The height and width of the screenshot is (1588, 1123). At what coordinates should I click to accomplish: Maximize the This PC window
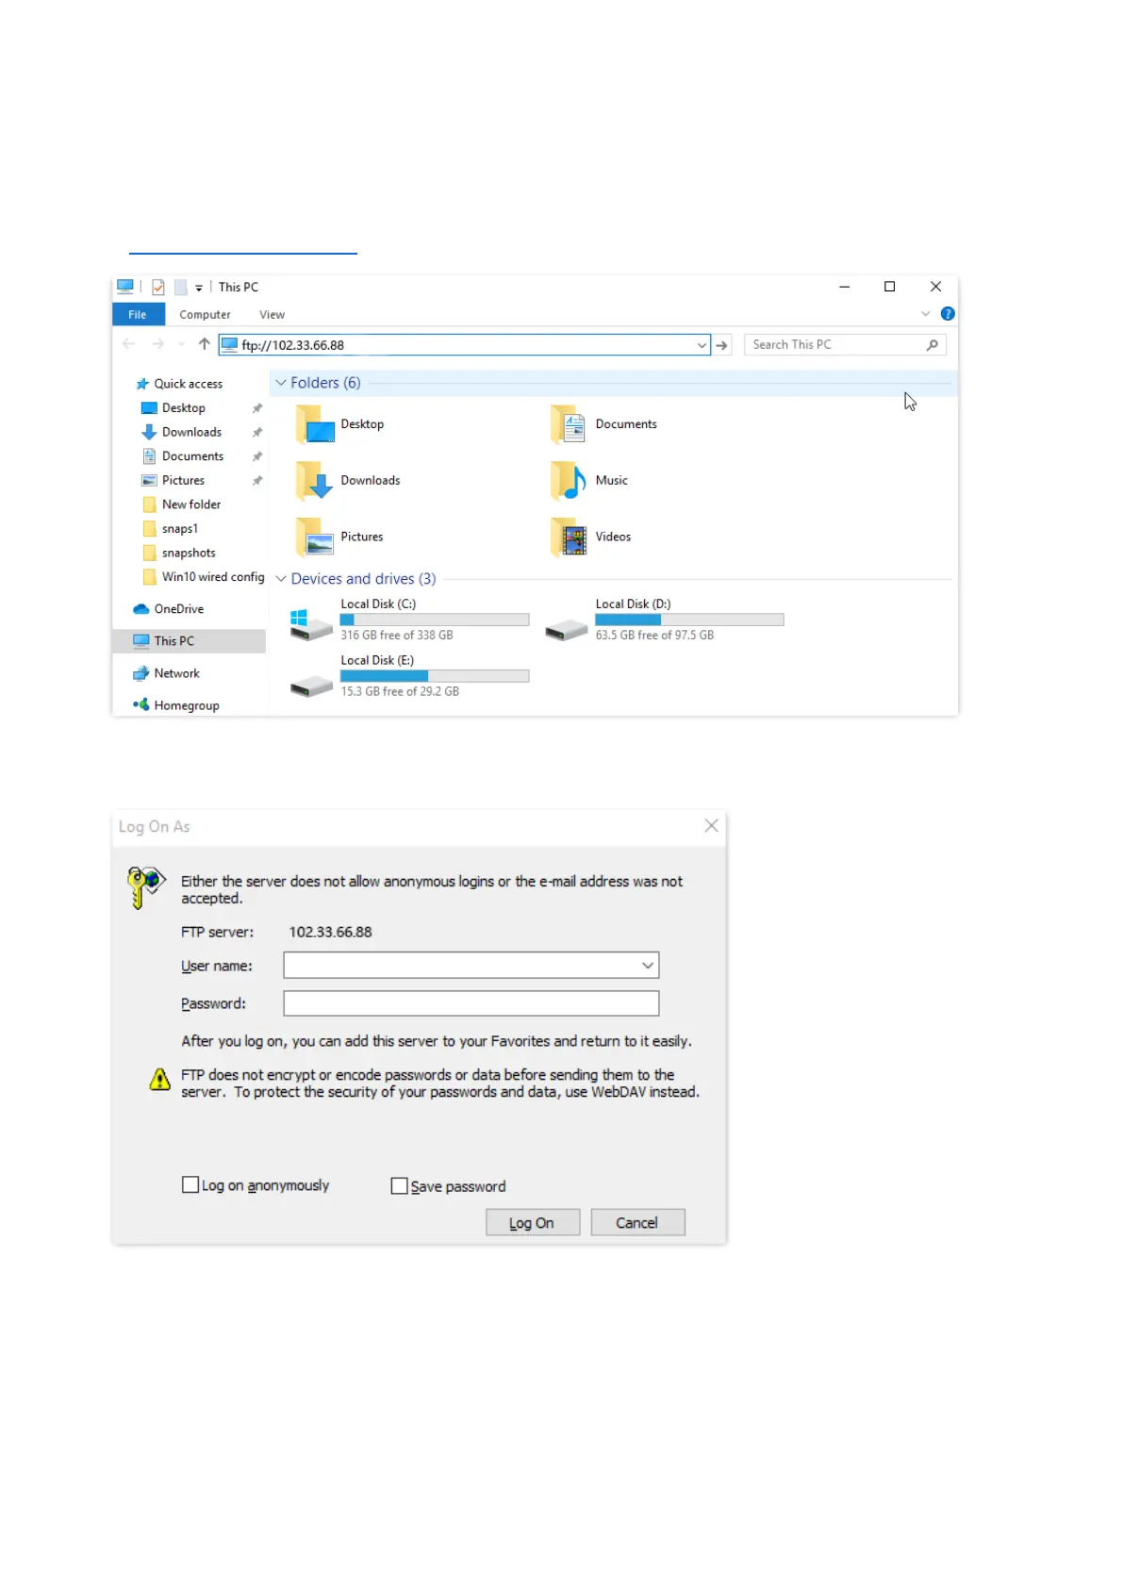(x=889, y=287)
